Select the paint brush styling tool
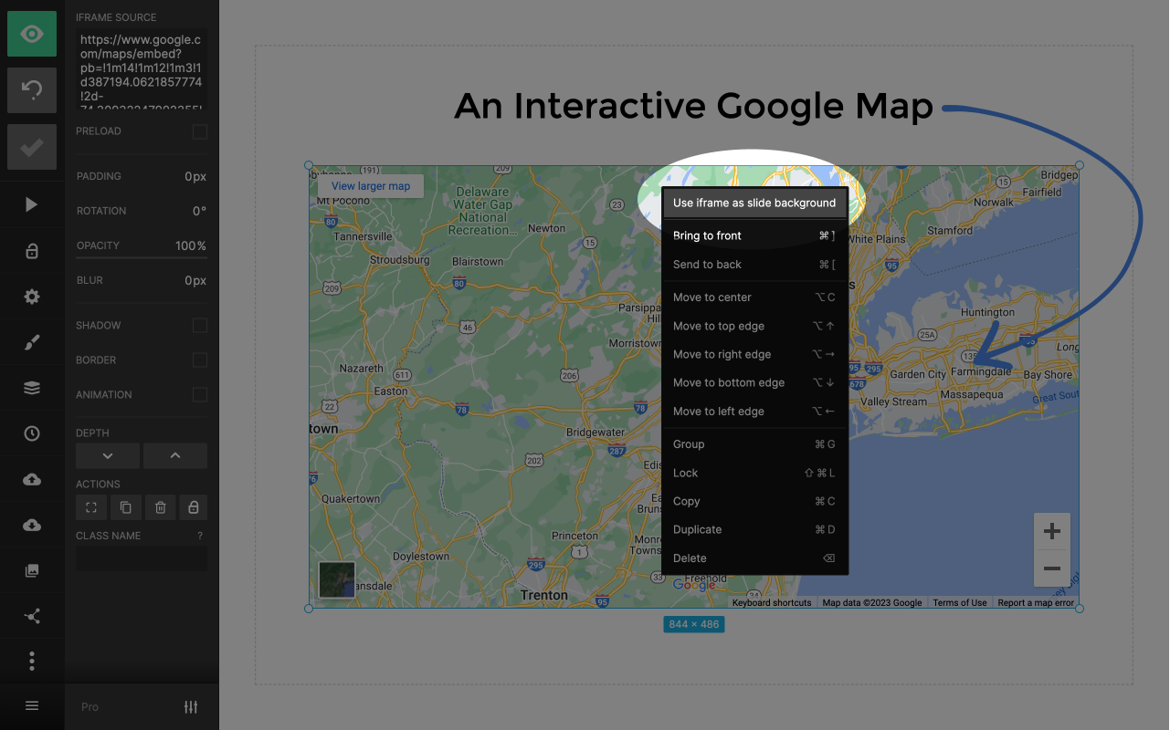Viewport: 1170px width, 730px height. click(31, 341)
